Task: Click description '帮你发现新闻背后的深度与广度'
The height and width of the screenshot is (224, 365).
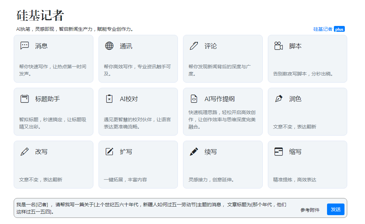Action: tap(220, 70)
